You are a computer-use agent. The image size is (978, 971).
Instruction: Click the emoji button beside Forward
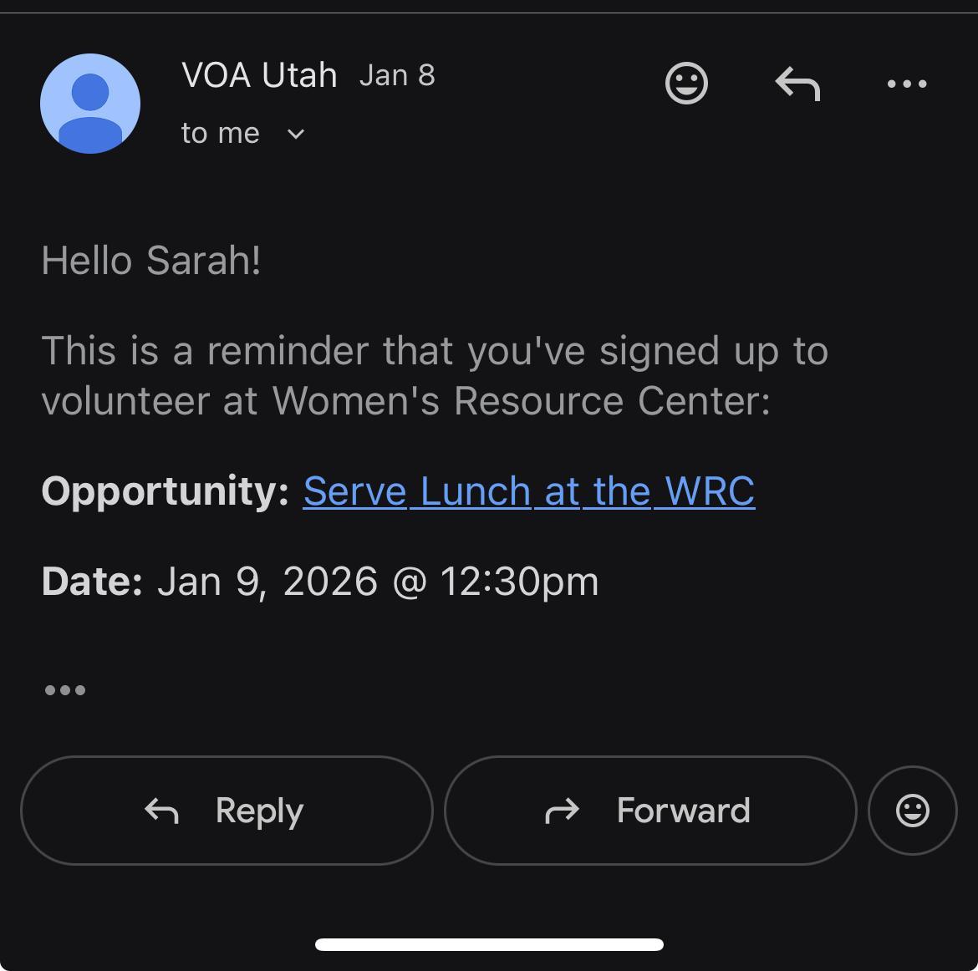pyautogui.click(x=912, y=811)
